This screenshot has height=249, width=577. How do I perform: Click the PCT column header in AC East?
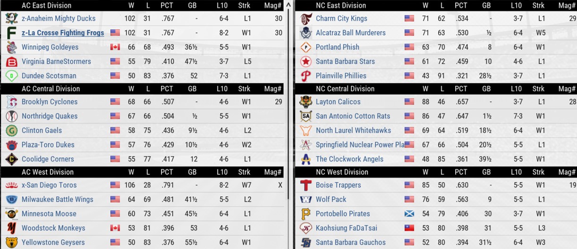point(167,6)
